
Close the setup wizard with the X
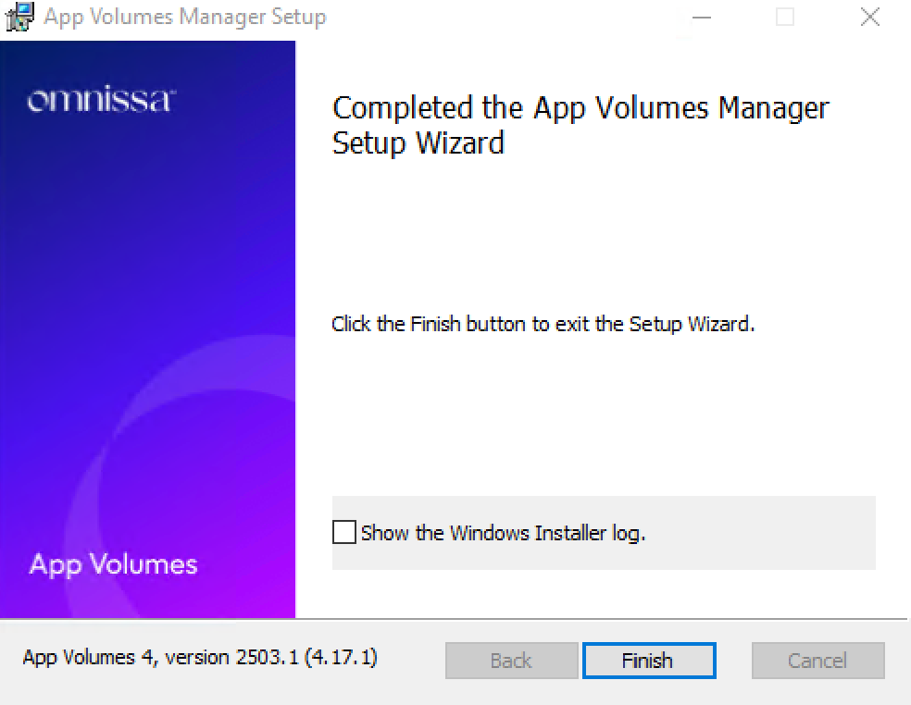[869, 18]
